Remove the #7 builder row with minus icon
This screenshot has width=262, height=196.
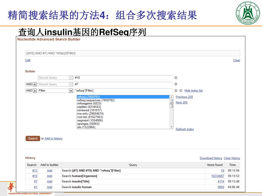click(x=176, y=84)
